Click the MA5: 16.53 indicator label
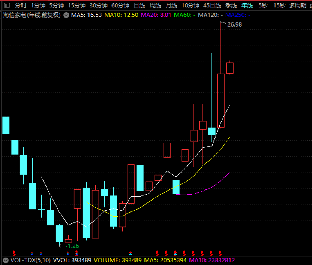The height and width of the screenshot is (265, 312). [x=86, y=15]
